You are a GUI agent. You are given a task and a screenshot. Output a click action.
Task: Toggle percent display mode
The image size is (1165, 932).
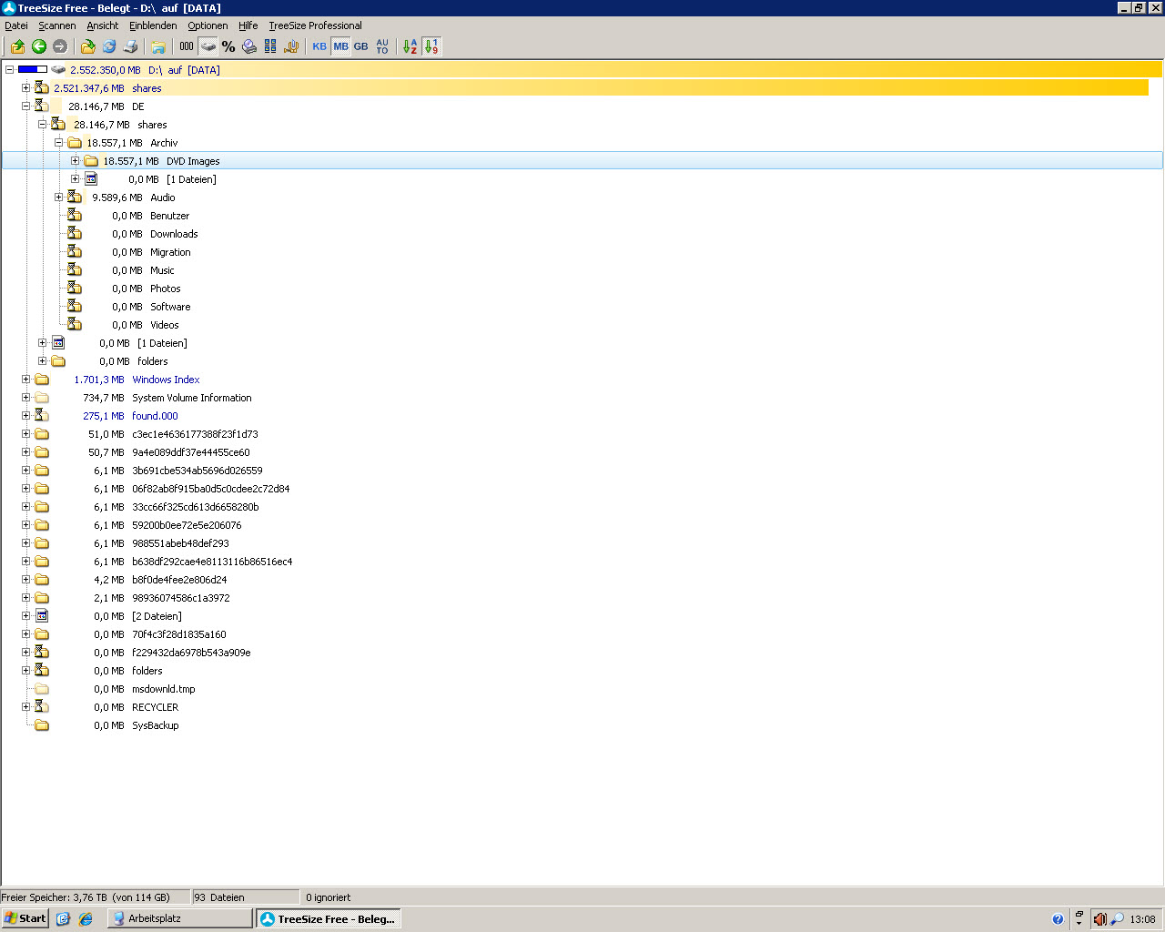click(228, 46)
